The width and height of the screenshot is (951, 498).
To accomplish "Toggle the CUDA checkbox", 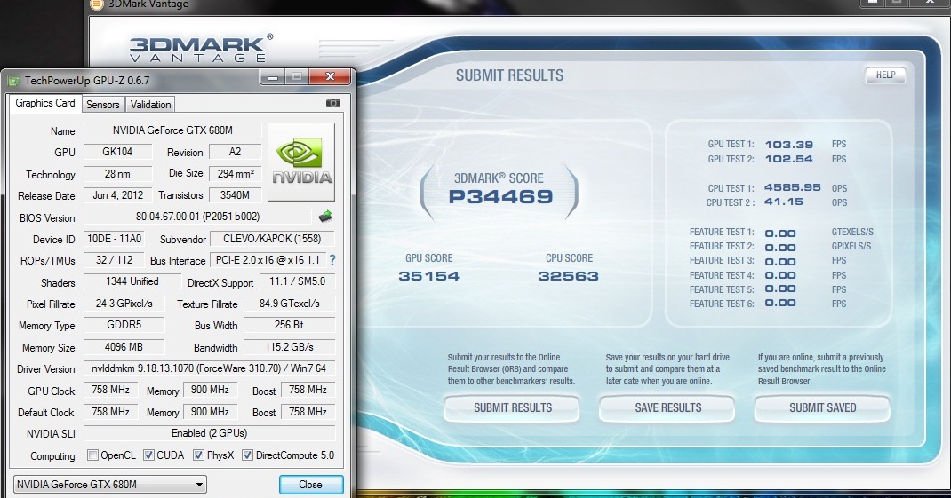I will click(148, 455).
